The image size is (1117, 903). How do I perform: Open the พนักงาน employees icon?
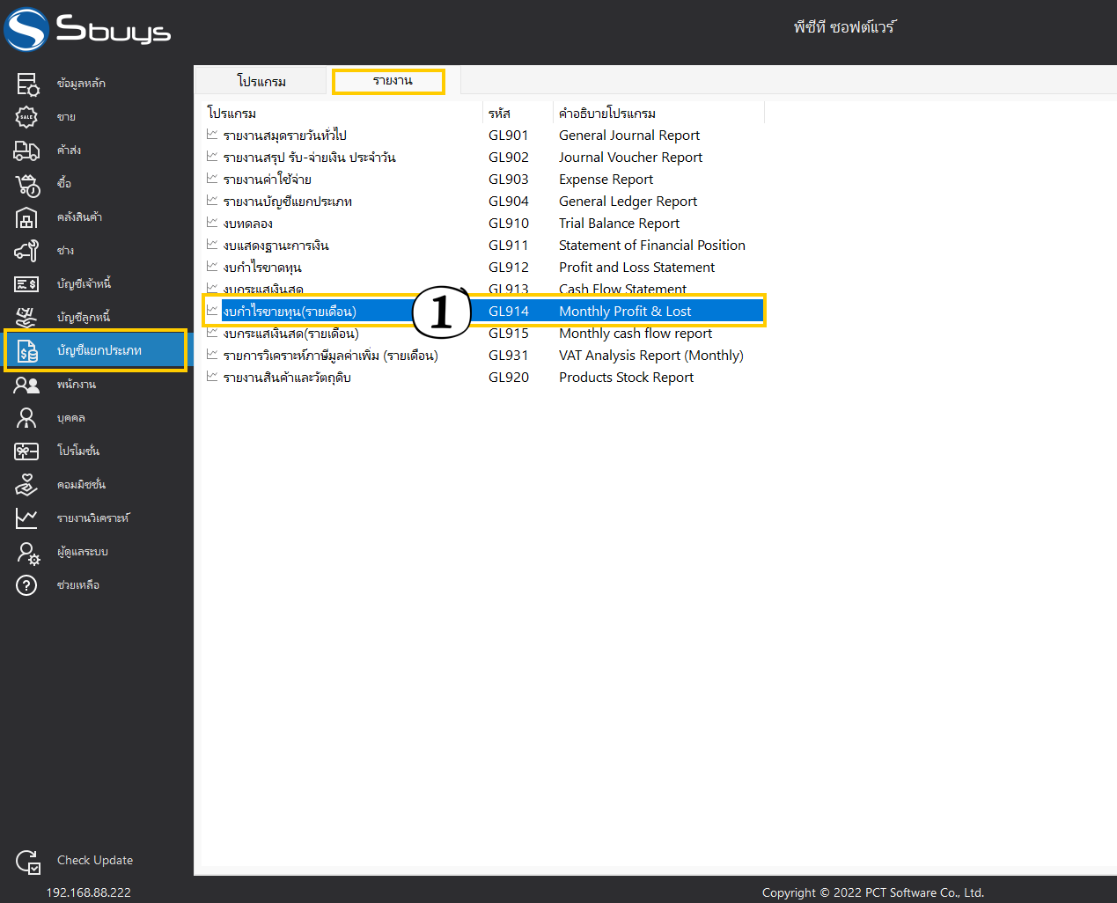(27, 385)
